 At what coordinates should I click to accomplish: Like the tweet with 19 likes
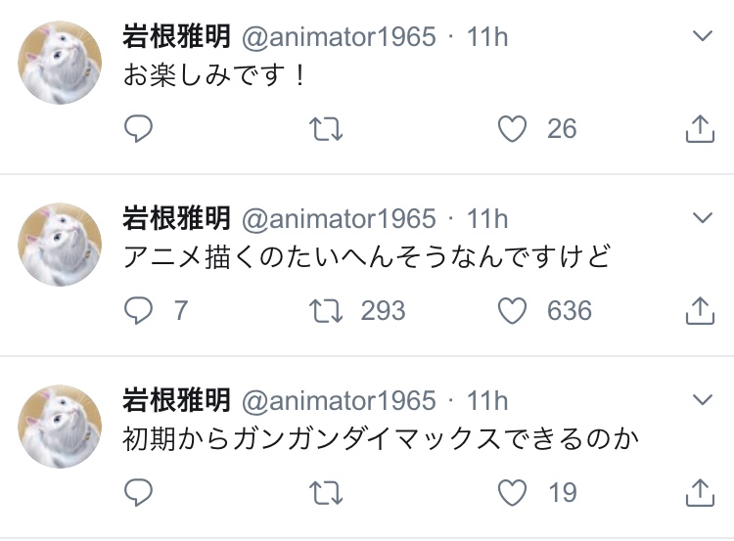click(x=513, y=492)
